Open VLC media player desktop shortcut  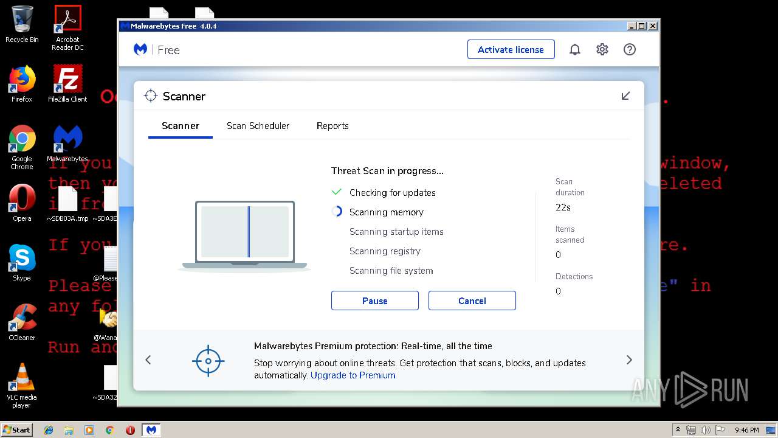(x=22, y=386)
